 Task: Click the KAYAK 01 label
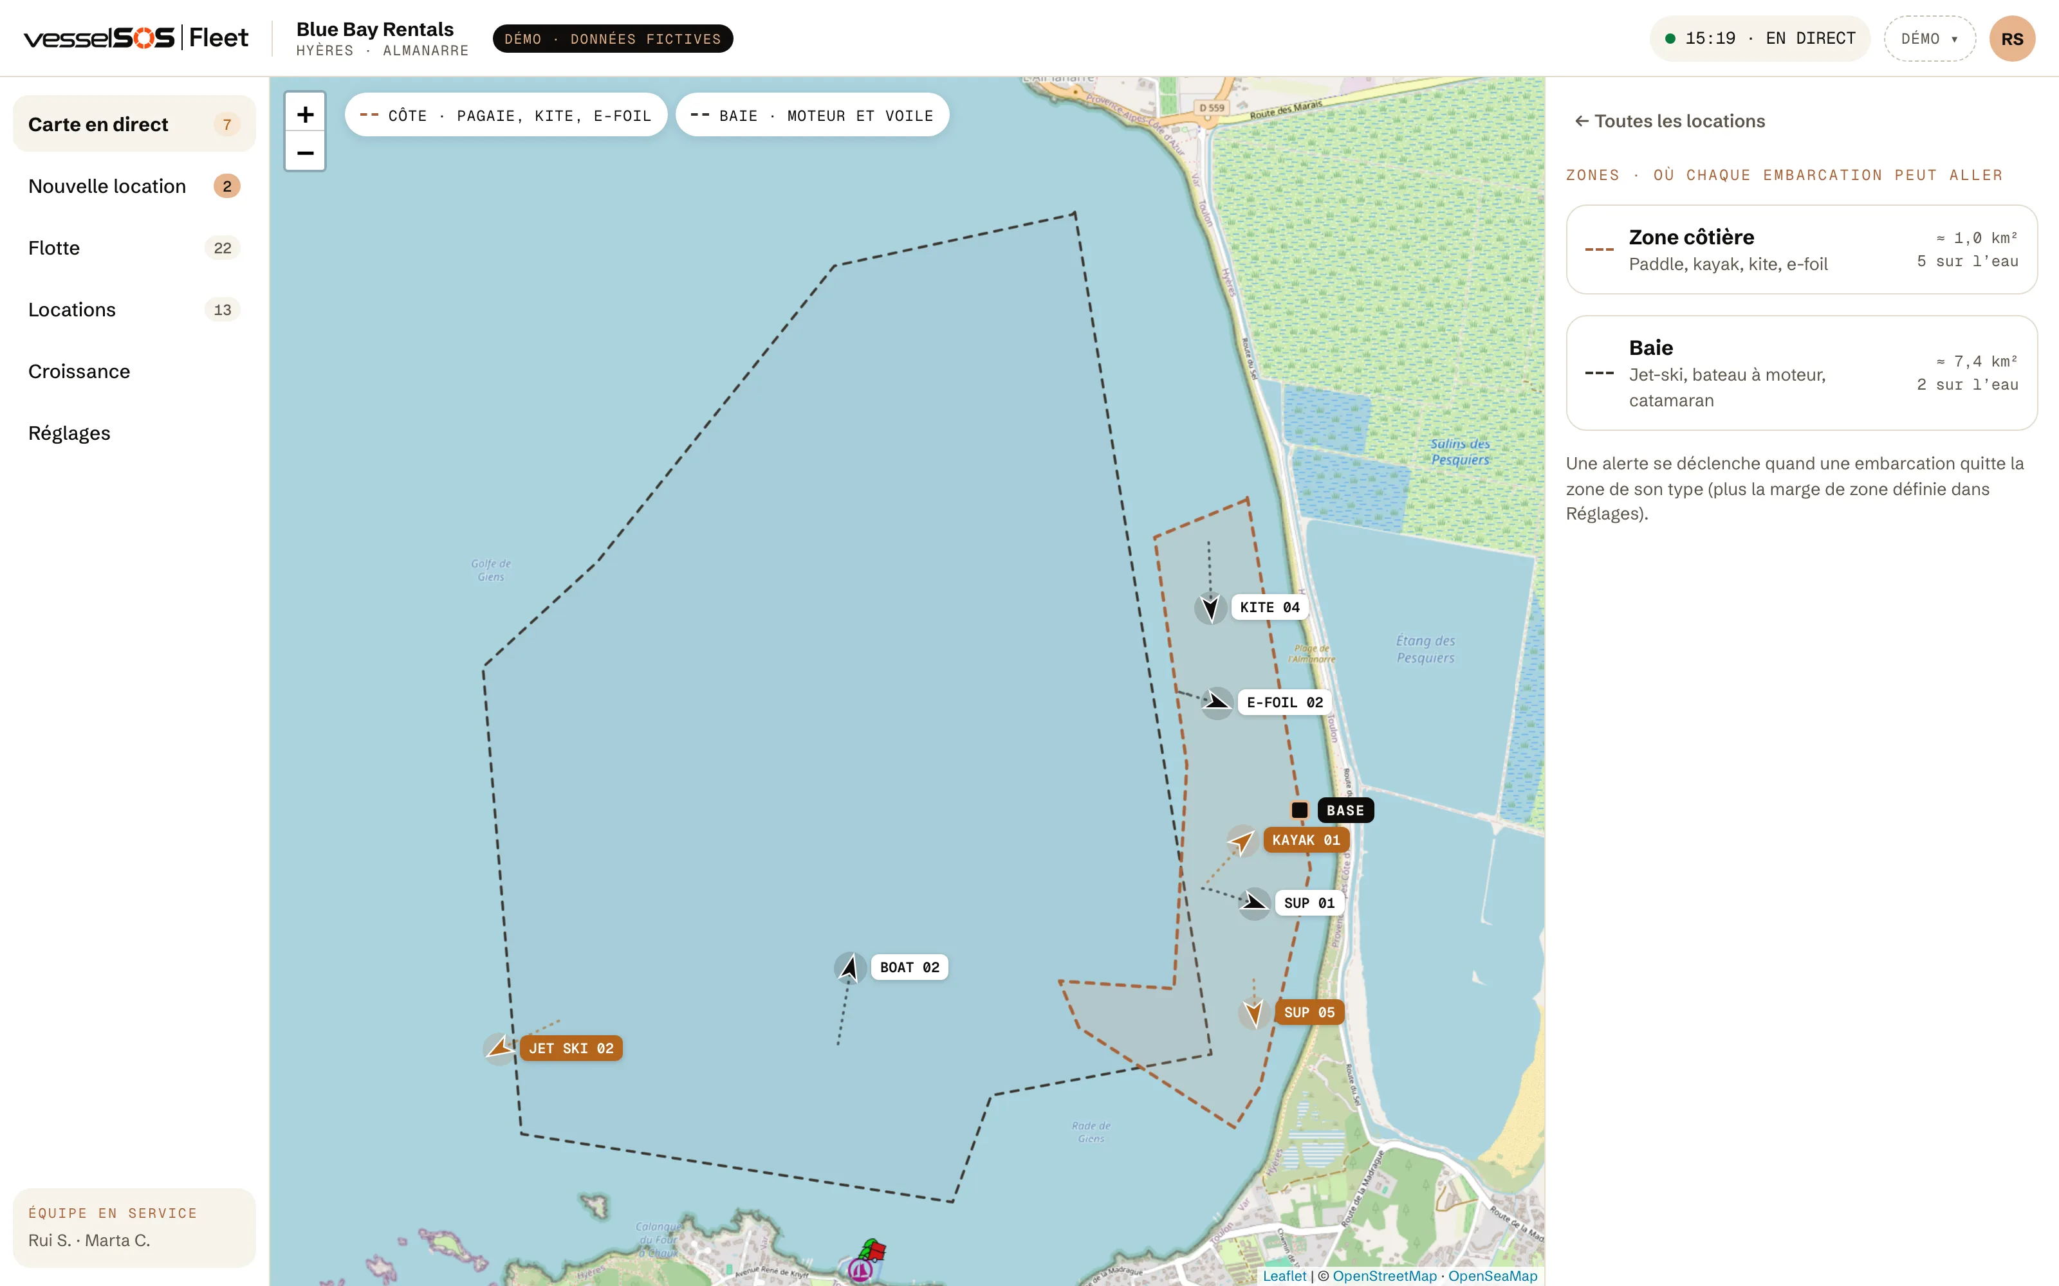[1306, 840]
